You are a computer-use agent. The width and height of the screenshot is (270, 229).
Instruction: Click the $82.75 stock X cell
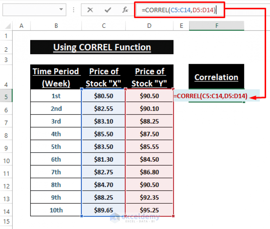click(x=103, y=172)
